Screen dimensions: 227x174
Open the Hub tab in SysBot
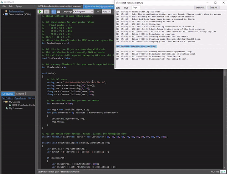tap(126, 8)
